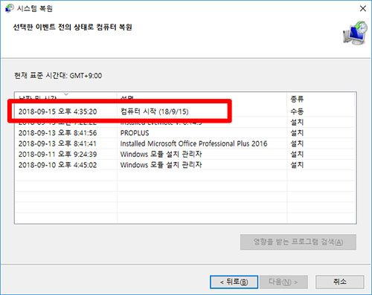The image size is (372, 295).
Task: Select Installed Microsoft Office Professional Plus 2016 row
Action: [x=185, y=143]
